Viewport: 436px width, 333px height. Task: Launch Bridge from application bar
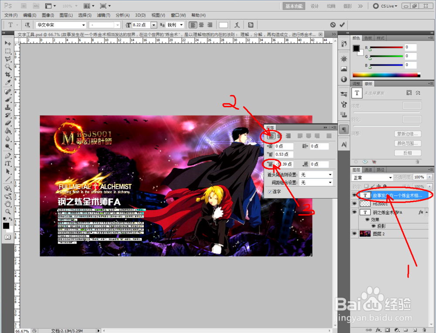[24, 6]
